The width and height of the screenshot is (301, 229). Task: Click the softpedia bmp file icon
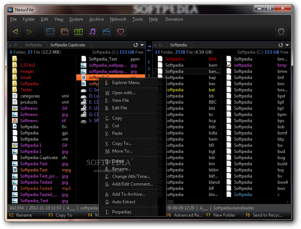coord(229,65)
